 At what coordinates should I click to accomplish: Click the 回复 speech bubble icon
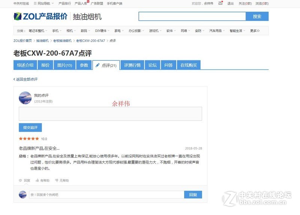click(x=21, y=180)
